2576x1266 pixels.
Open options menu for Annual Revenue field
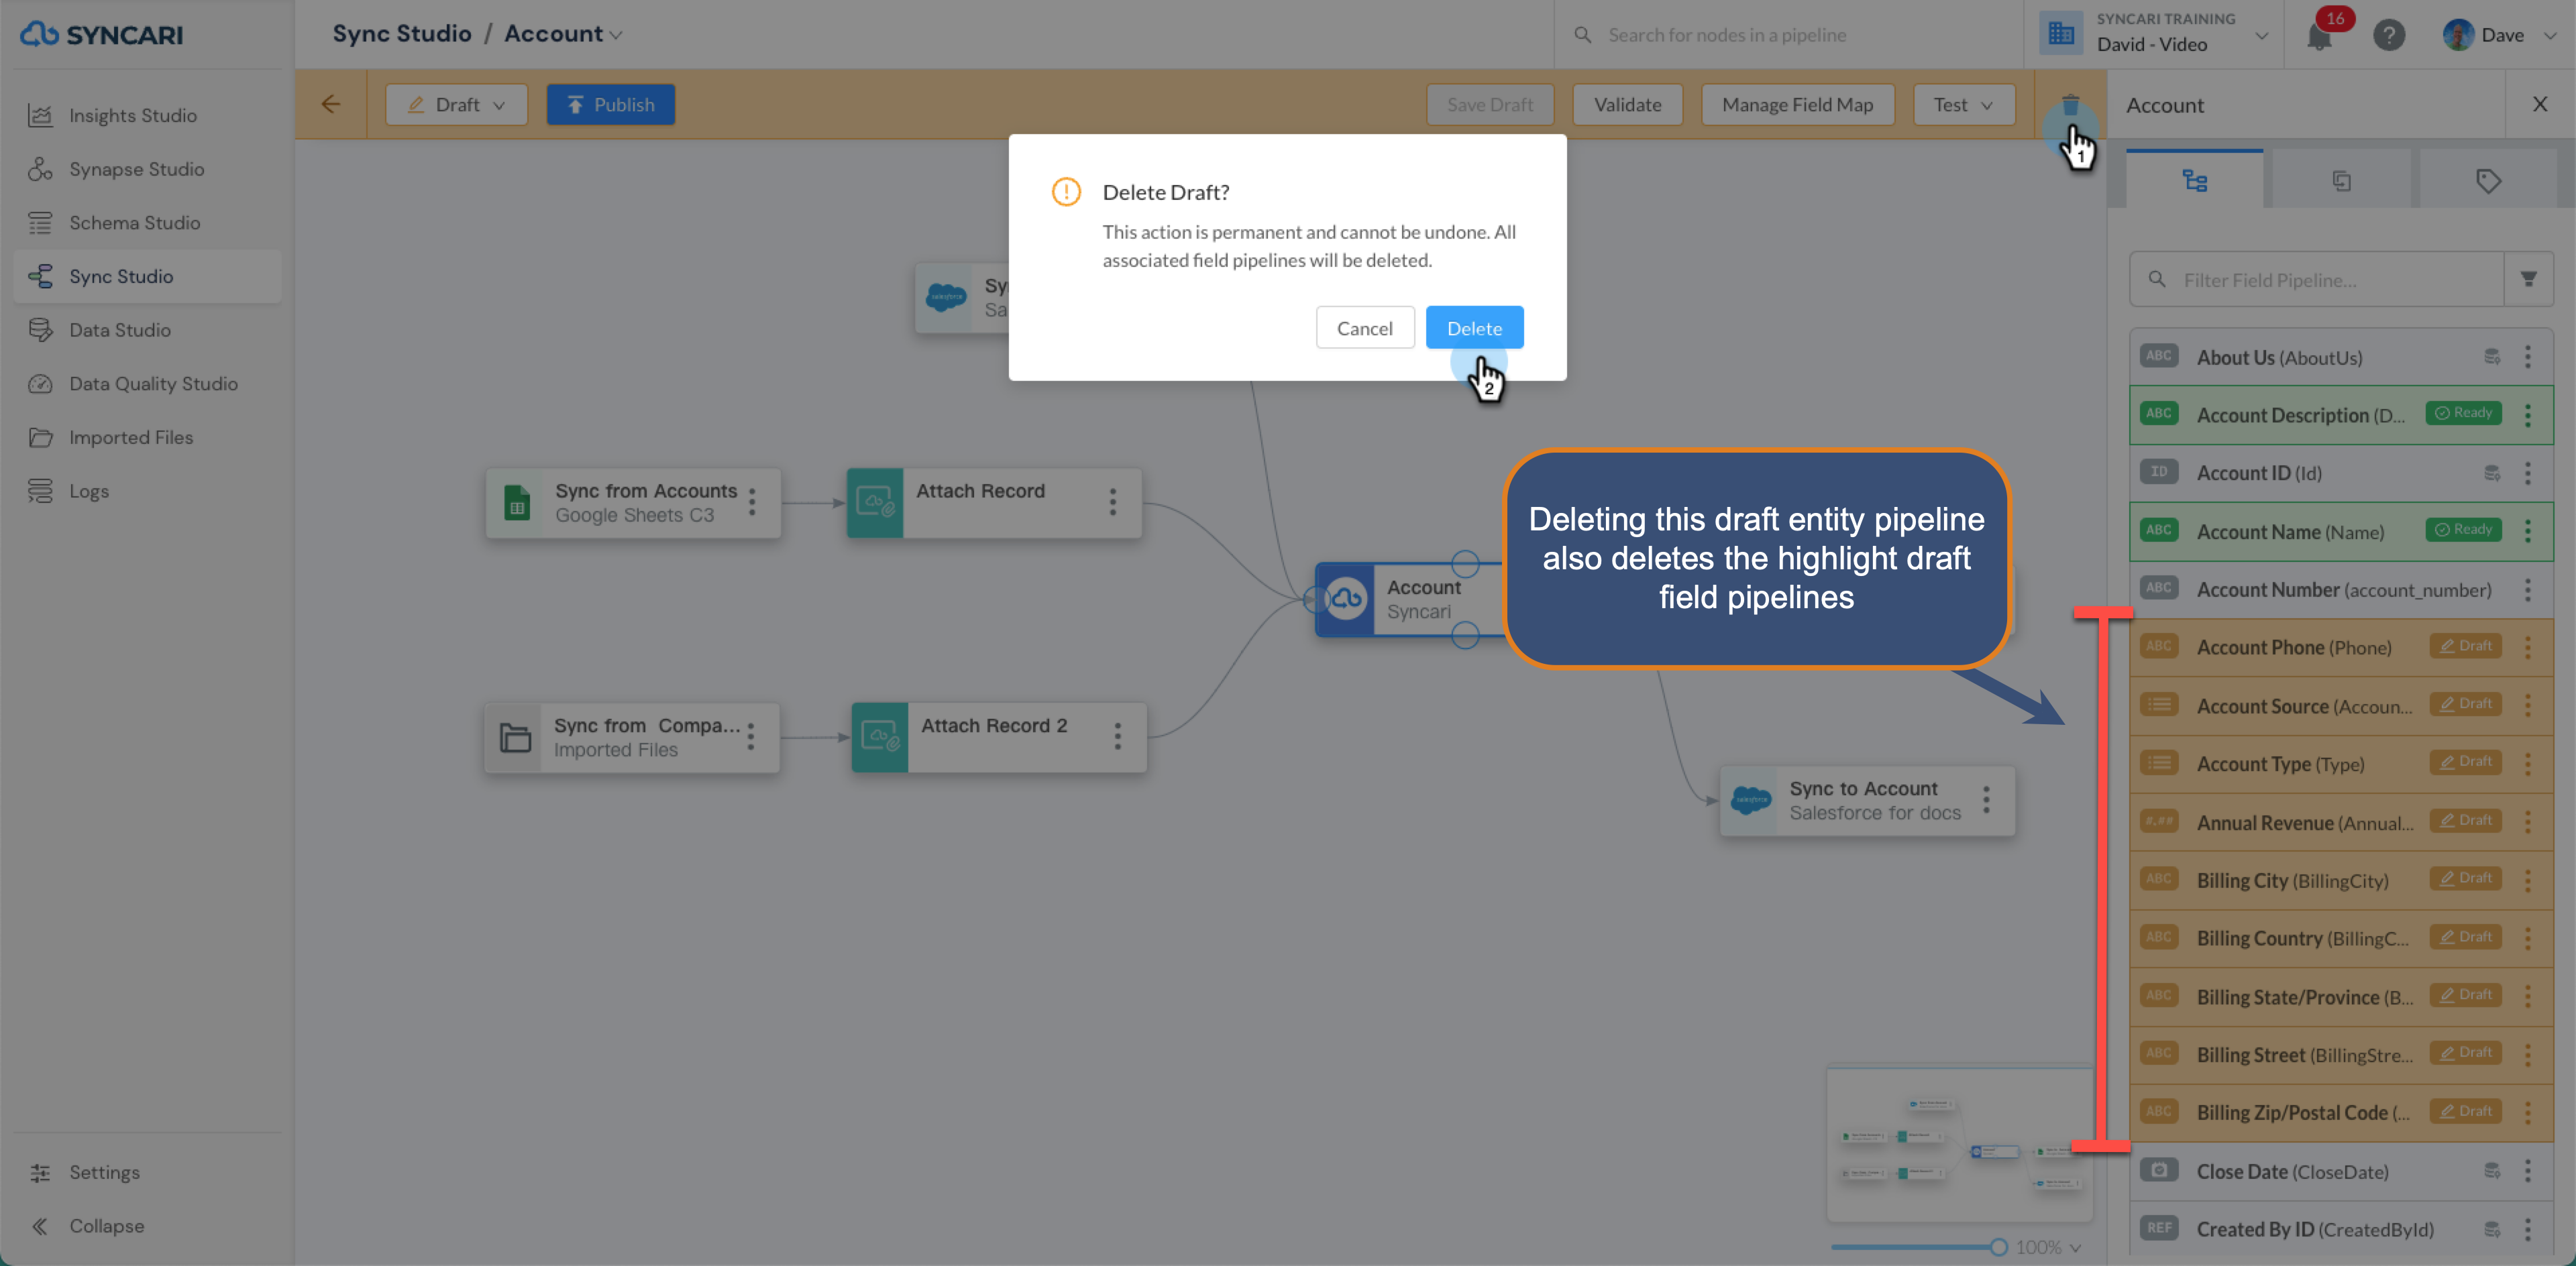2528,822
